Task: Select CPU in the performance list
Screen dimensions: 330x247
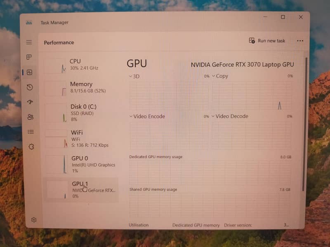Action: (80, 65)
